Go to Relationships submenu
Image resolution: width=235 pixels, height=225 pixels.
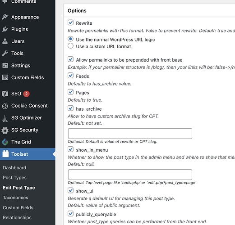(17, 217)
